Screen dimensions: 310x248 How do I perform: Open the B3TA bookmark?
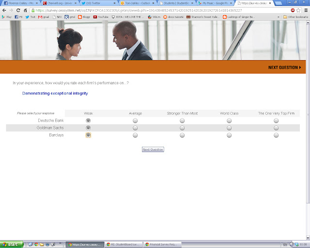click(x=128, y=17)
